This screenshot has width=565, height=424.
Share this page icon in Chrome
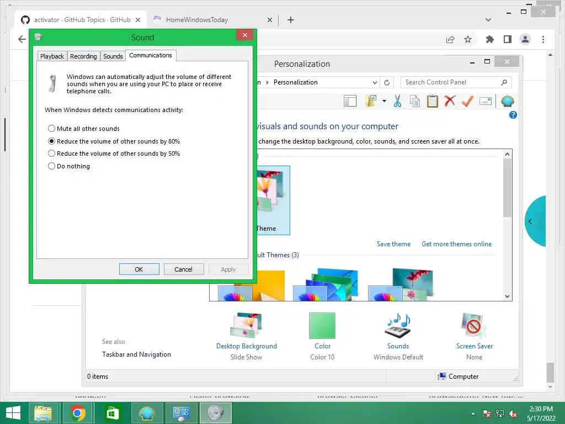coord(450,40)
